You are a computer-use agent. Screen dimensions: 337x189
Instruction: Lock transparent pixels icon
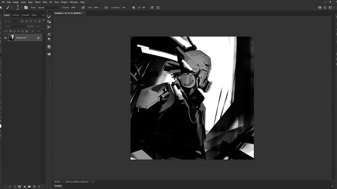(11, 31)
